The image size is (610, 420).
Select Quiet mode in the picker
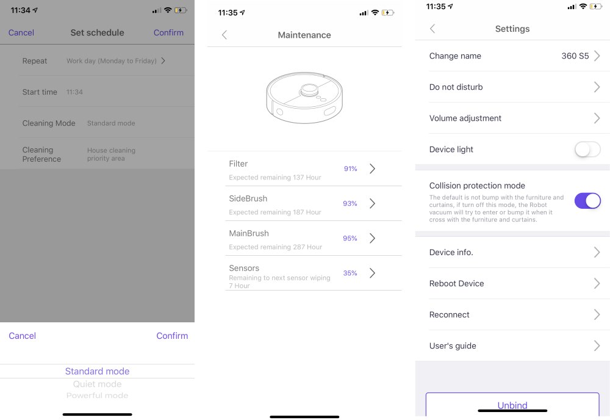tap(97, 384)
